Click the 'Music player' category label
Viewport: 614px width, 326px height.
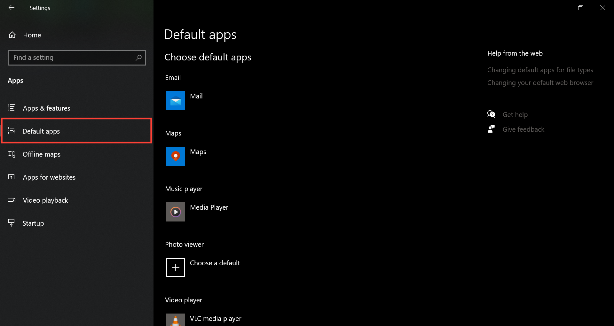click(x=184, y=189)
